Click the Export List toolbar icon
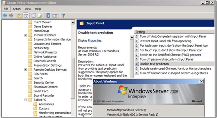Image resolution: width=217 pixels, height=118 pixels. 40,15
